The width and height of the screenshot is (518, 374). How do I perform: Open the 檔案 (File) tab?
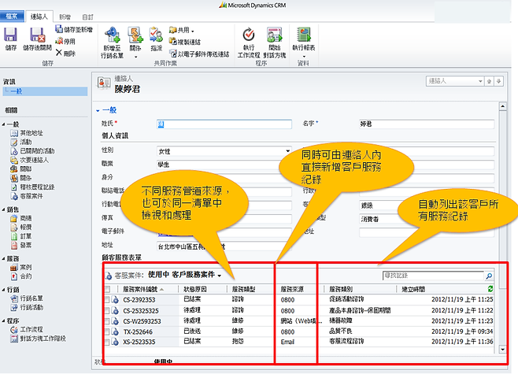(12, 17)
